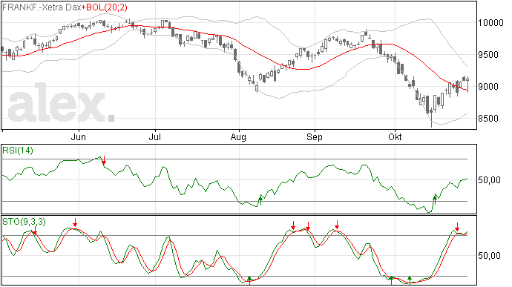The width and height of the screenshot is (512, 287).
Task: Select the 9000 price axis label
Action: coord(488,87)
